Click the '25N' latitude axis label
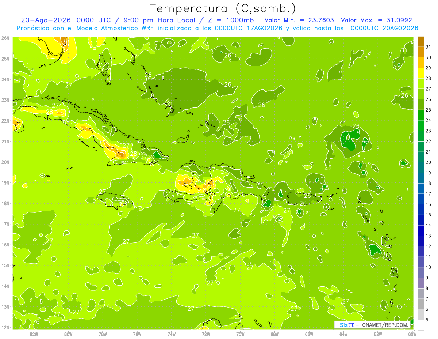Image resolution: width=438 pixels, height=339 pixels. click(x=5, y=59)
